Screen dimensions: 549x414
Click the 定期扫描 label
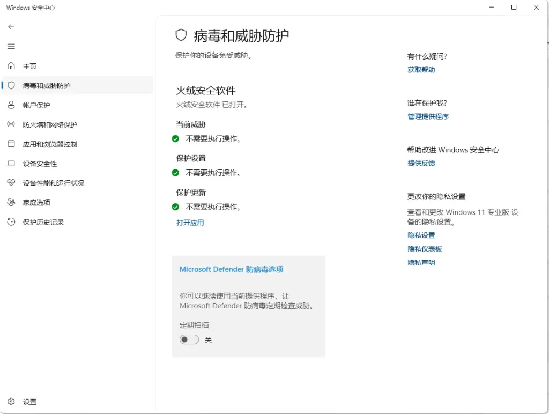(x=194, y=326)
